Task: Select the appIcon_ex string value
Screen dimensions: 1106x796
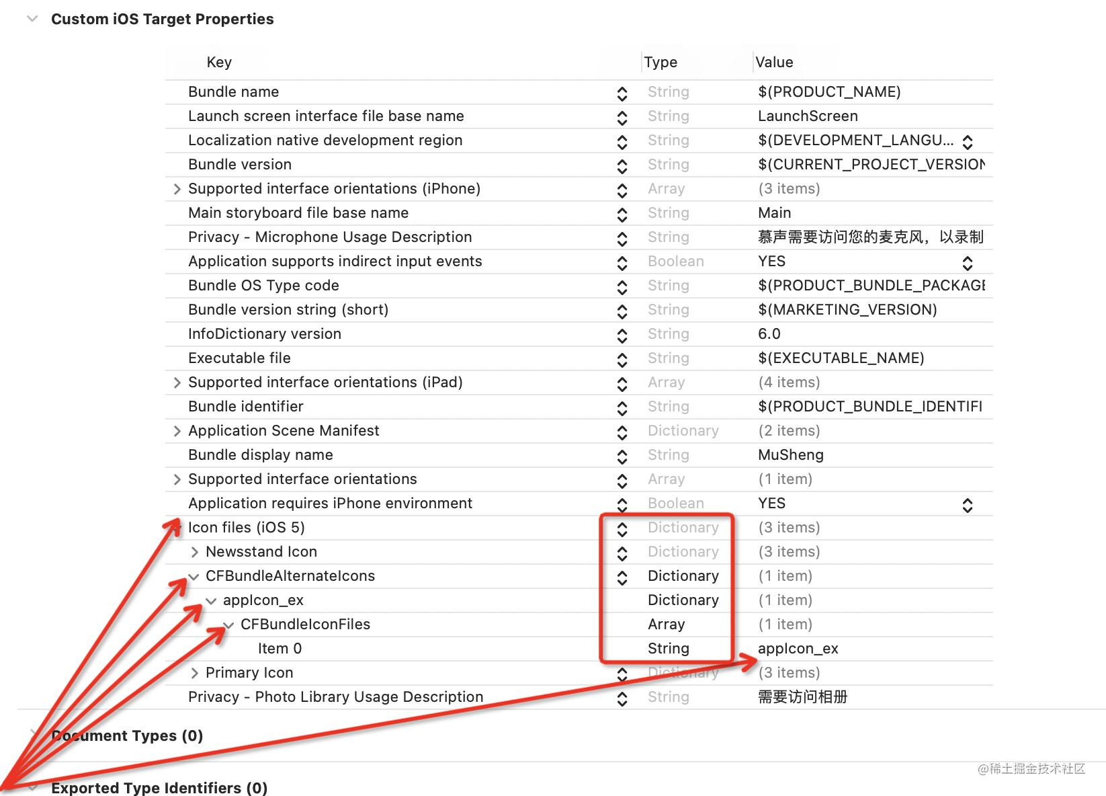Action: (798, 649)
